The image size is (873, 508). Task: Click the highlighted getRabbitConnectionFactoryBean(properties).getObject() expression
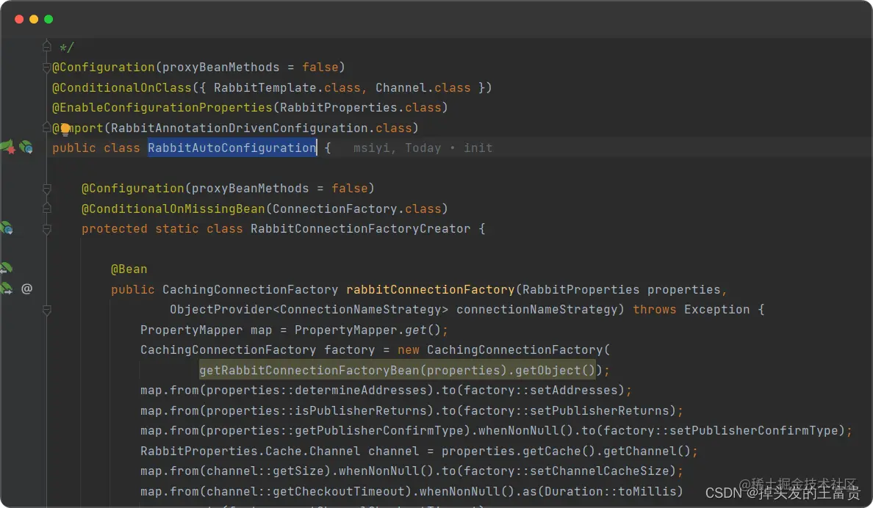[x=398, y=370]
